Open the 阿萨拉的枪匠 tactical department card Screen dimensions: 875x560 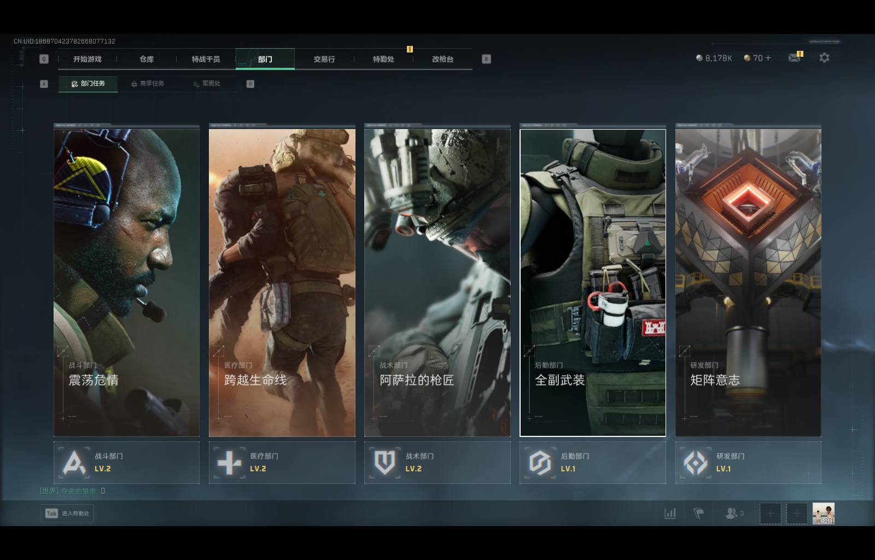click(437, 282)
